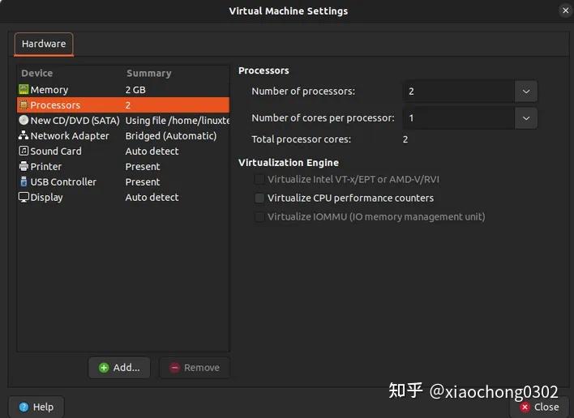This screenshot has width=574, height=418.
Task: Select the CD/DVD disc icon
Action: [x=24, y=120]
